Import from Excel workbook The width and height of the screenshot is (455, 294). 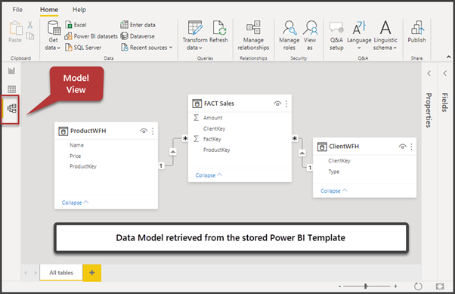(76, 25)
